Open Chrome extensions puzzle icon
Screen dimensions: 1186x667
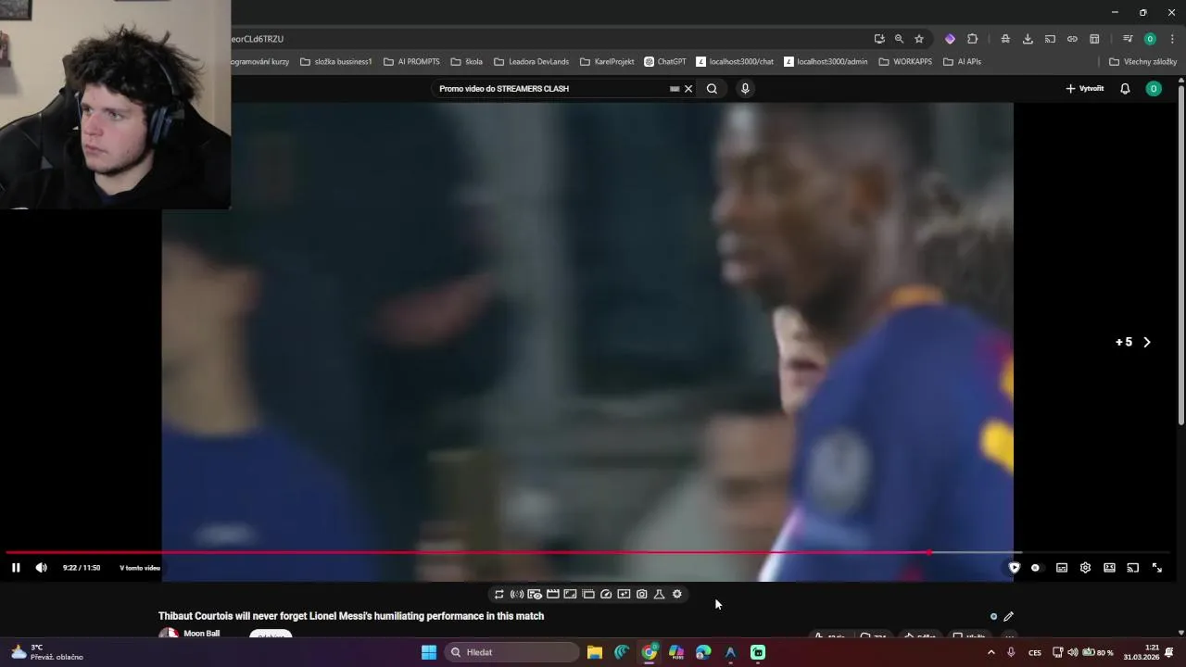pos(972,39)
